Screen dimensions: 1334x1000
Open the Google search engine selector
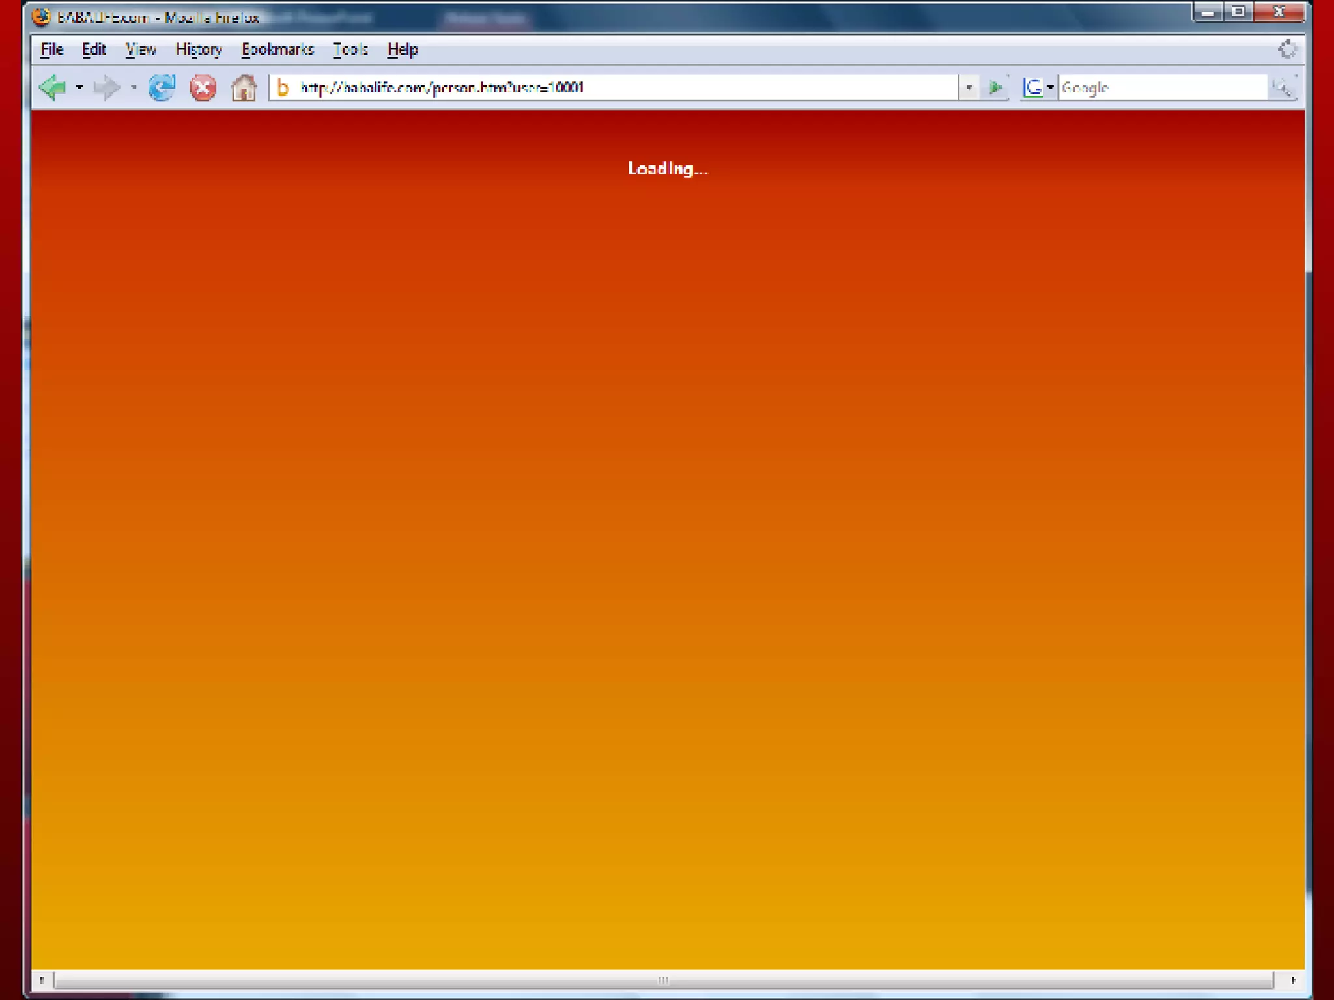pos(1038,87)
